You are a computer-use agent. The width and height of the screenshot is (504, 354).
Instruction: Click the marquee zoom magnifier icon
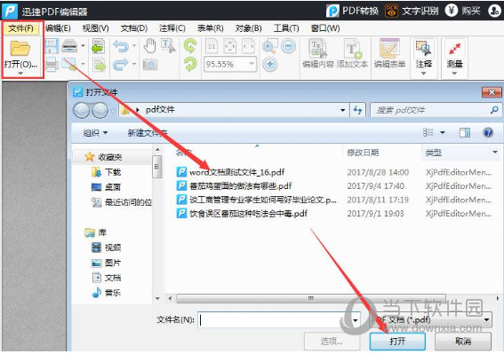pos(269,46)
